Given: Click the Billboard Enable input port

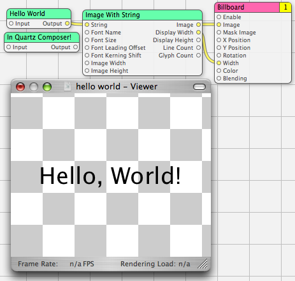Looking at the screenshot, I should 219,17.
